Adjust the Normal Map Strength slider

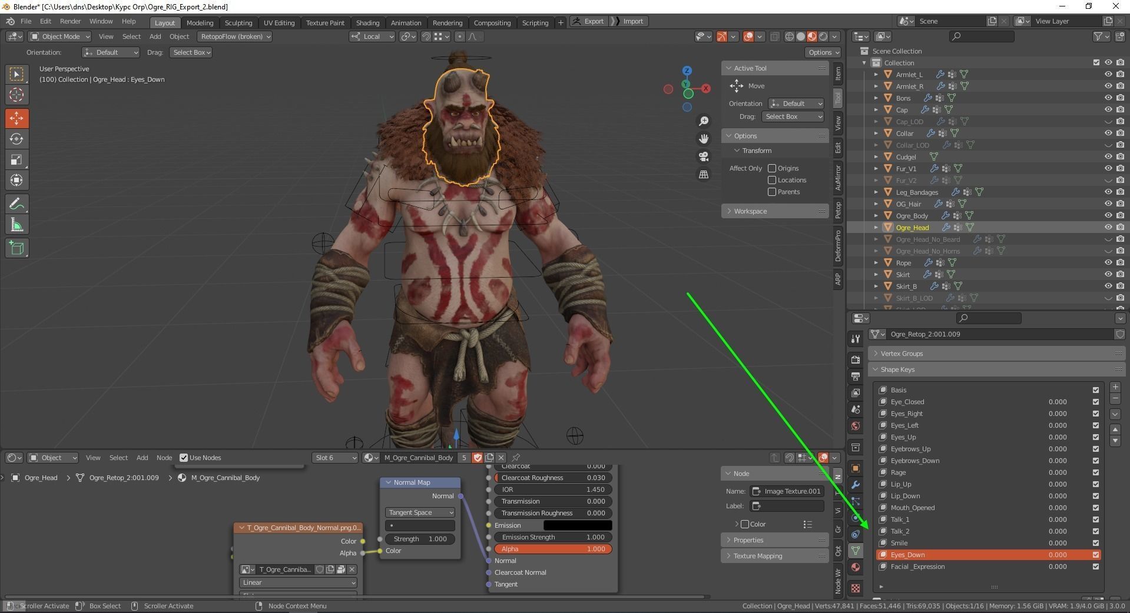click(420, 539)
